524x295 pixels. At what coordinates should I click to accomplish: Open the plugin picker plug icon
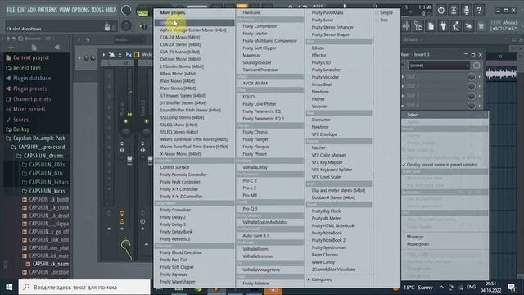click(x=444, y=26)
